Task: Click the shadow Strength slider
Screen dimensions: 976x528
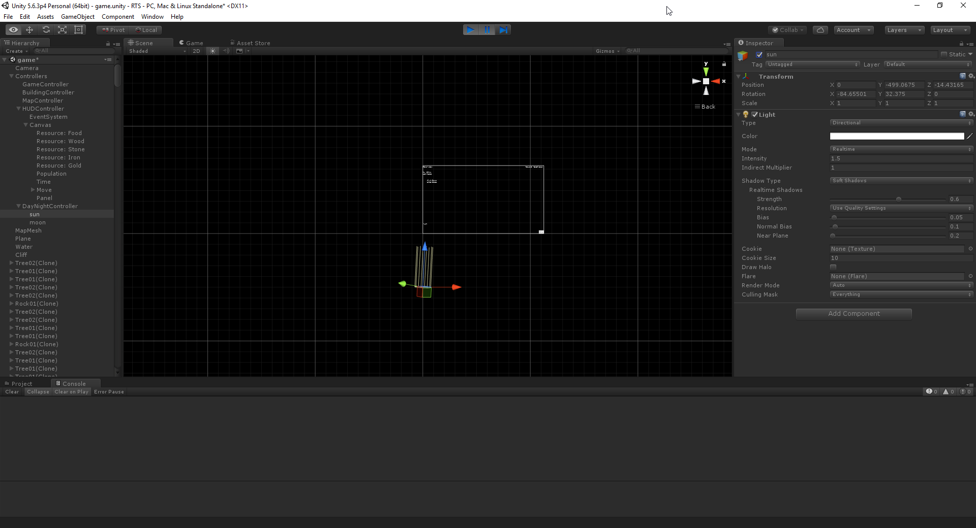Action: tap(888, 199)
